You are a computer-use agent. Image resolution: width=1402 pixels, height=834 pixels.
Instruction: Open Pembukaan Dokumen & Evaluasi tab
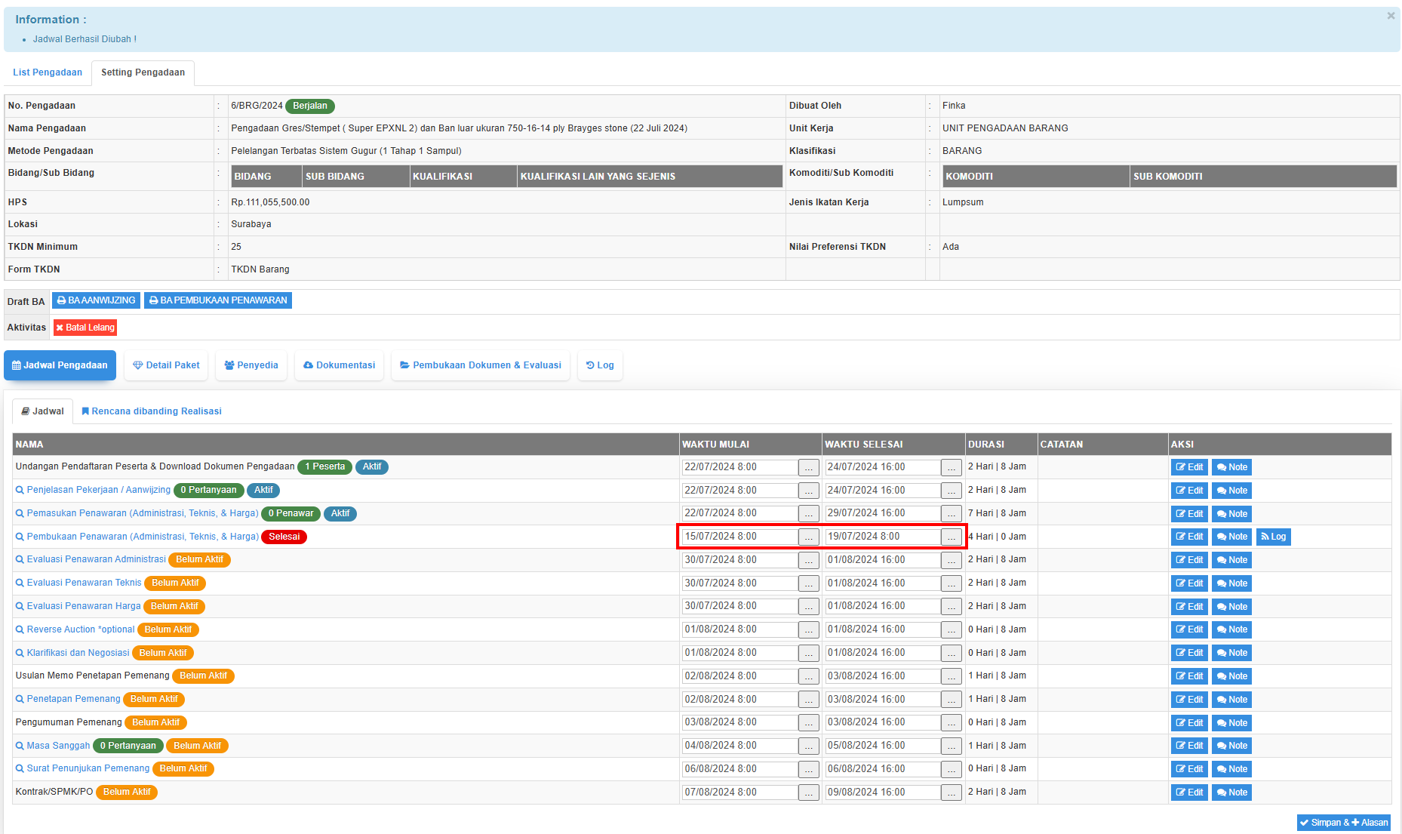click(480, 365)
